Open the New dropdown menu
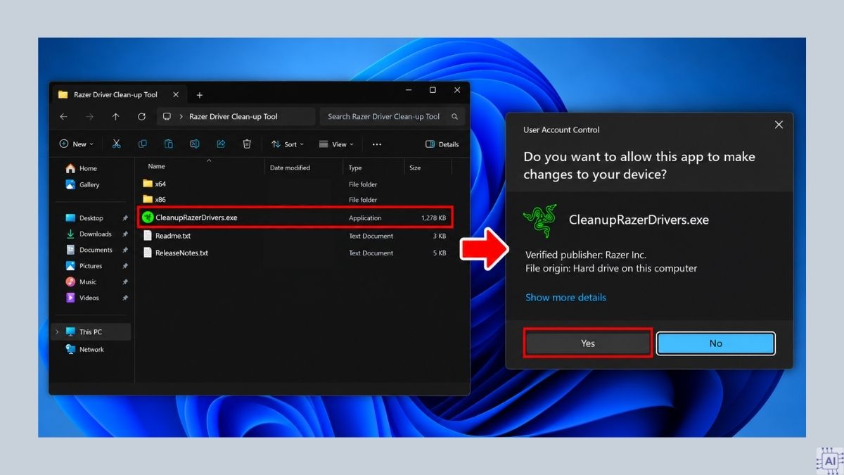The image size is (844, 475). [76, 144]
